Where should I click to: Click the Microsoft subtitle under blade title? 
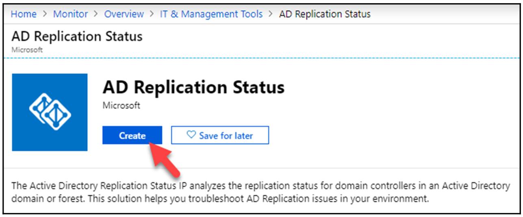[27, 50]
